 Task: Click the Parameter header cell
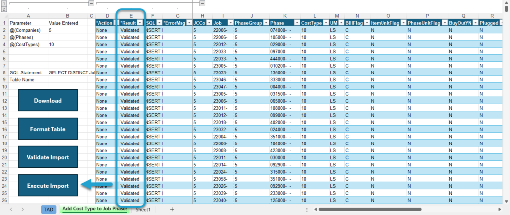tap(28, 23)
